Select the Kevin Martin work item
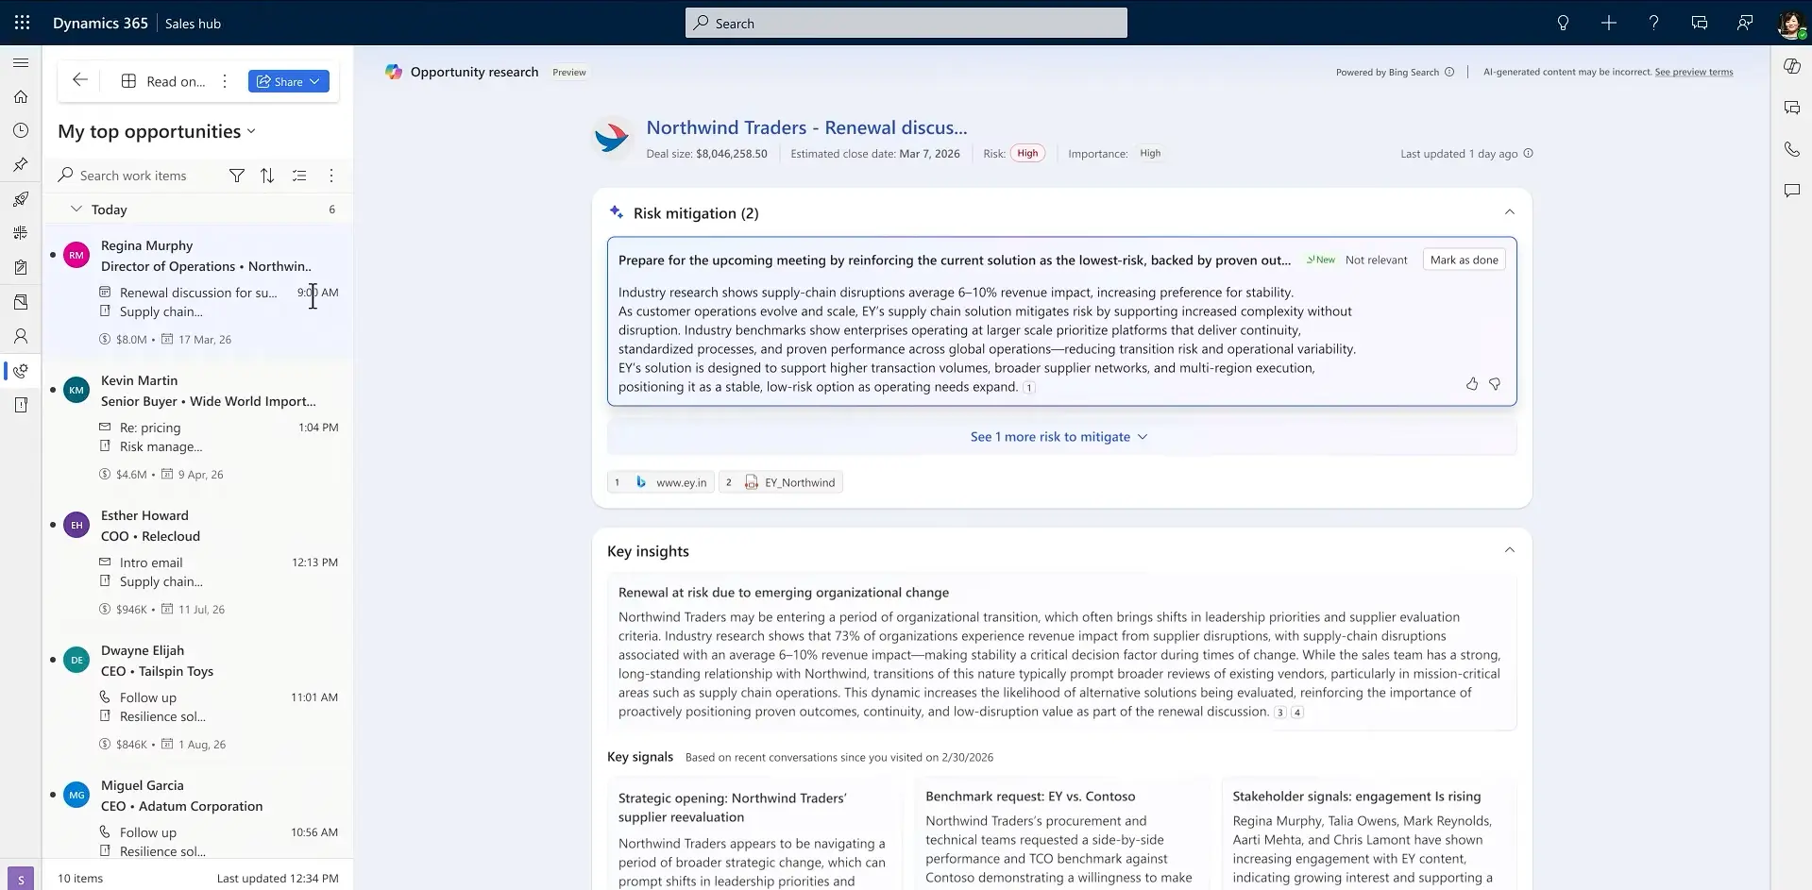 tap(198, 428)
